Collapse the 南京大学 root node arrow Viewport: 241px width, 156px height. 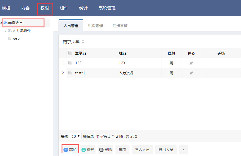(2, 23)
